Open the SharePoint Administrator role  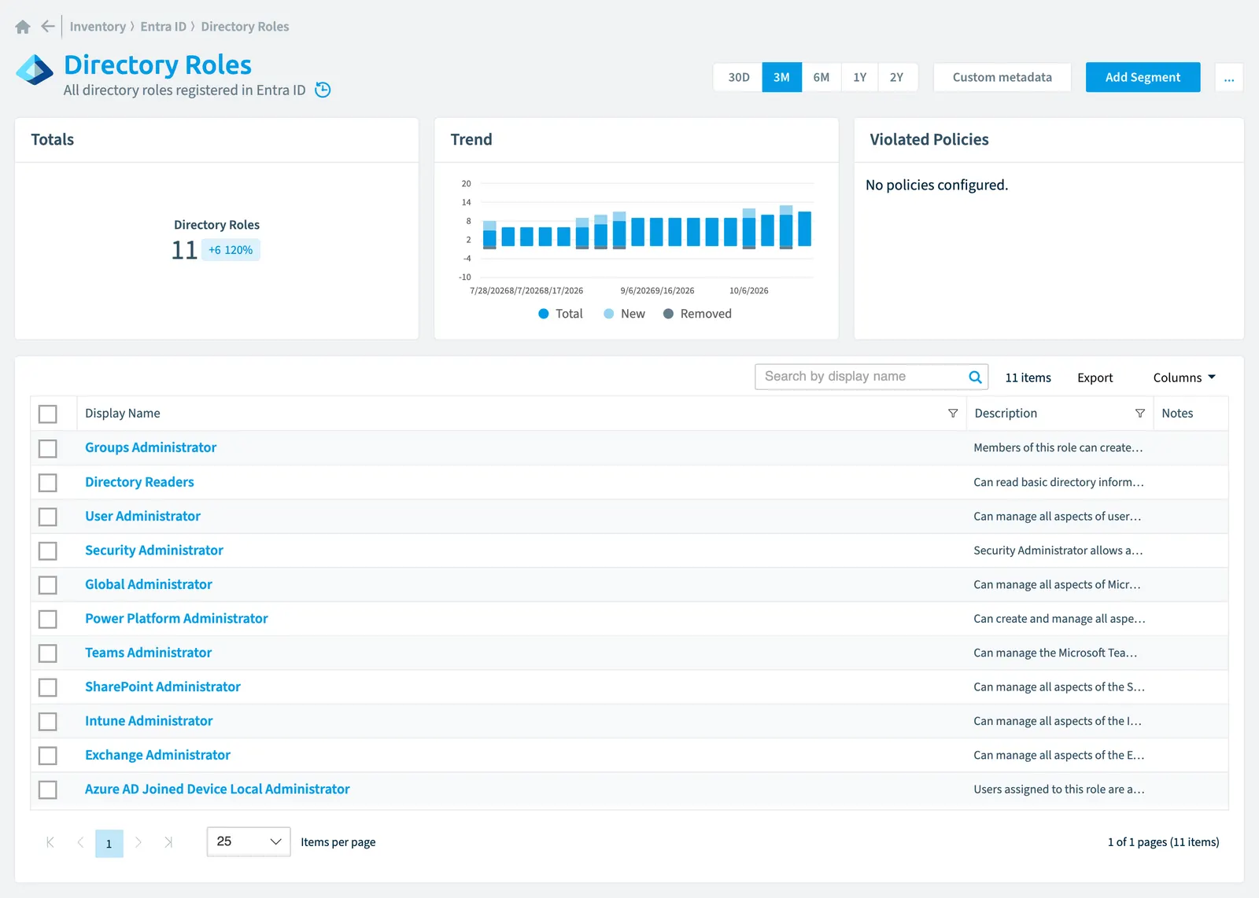[x=163, y=687]
